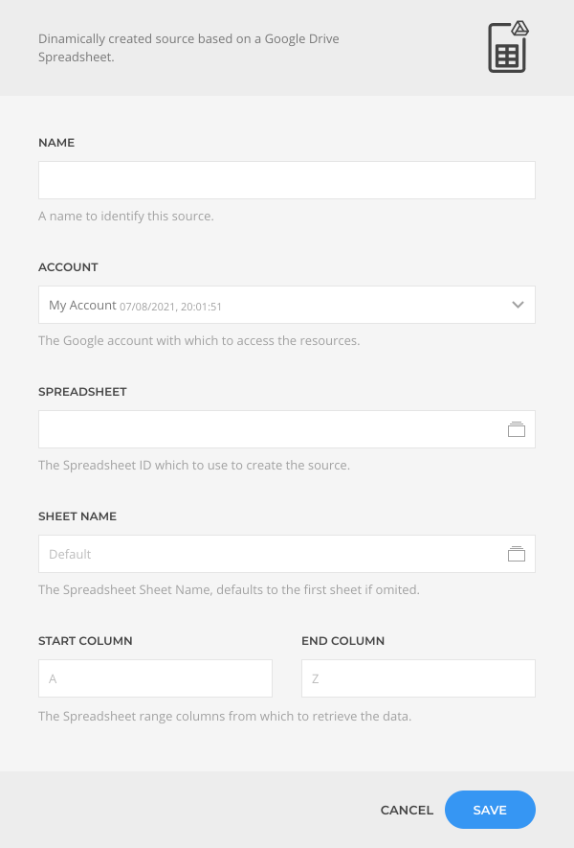Viewport: 574px width, 848px height.
Task: Focus the Start Column field showing A
Action: pyautogui.click(x=156, y=678)
